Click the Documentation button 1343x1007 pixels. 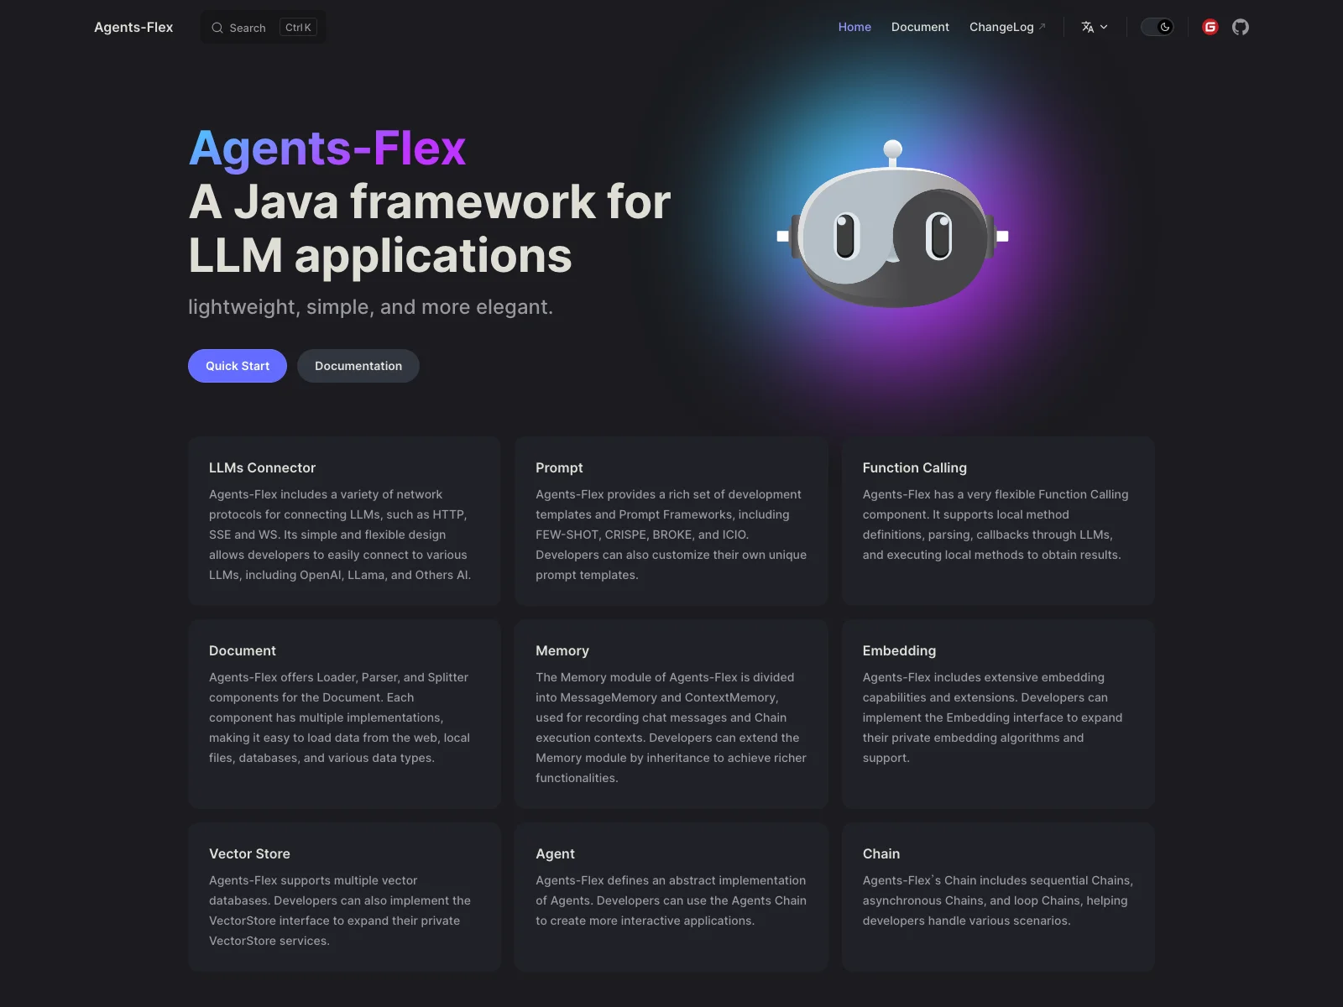click(358, 366)
